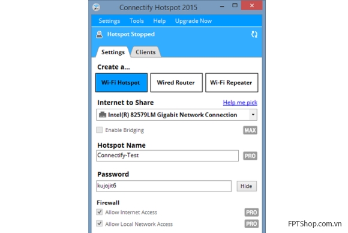
Task: Close the Connectify Hotspot window
Action: (251, 5)
